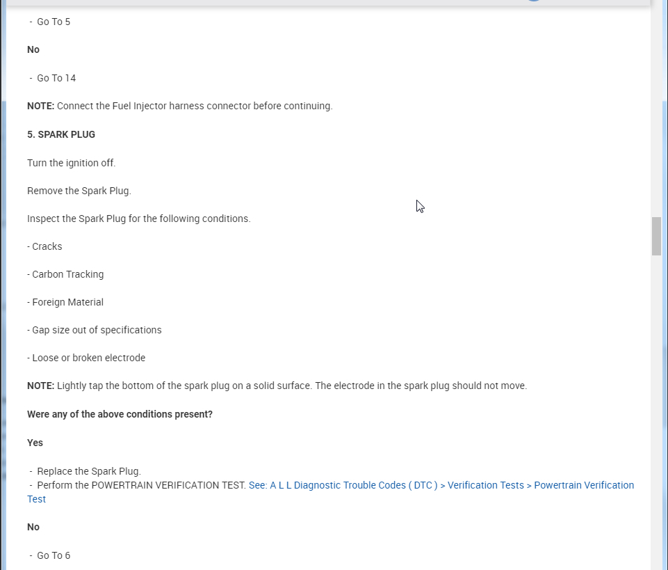Click the 'Replace the Spark Plug.' instruction
The height and width of the screenshot is (570, 668).
[x=89, y=471]
